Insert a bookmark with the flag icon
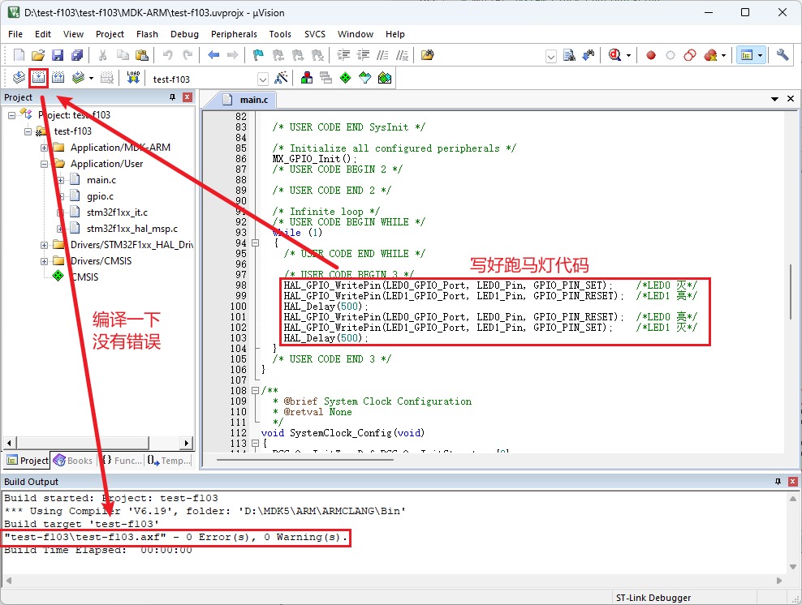The width and height of the screenshot is (802, 605). pos(258,55)
